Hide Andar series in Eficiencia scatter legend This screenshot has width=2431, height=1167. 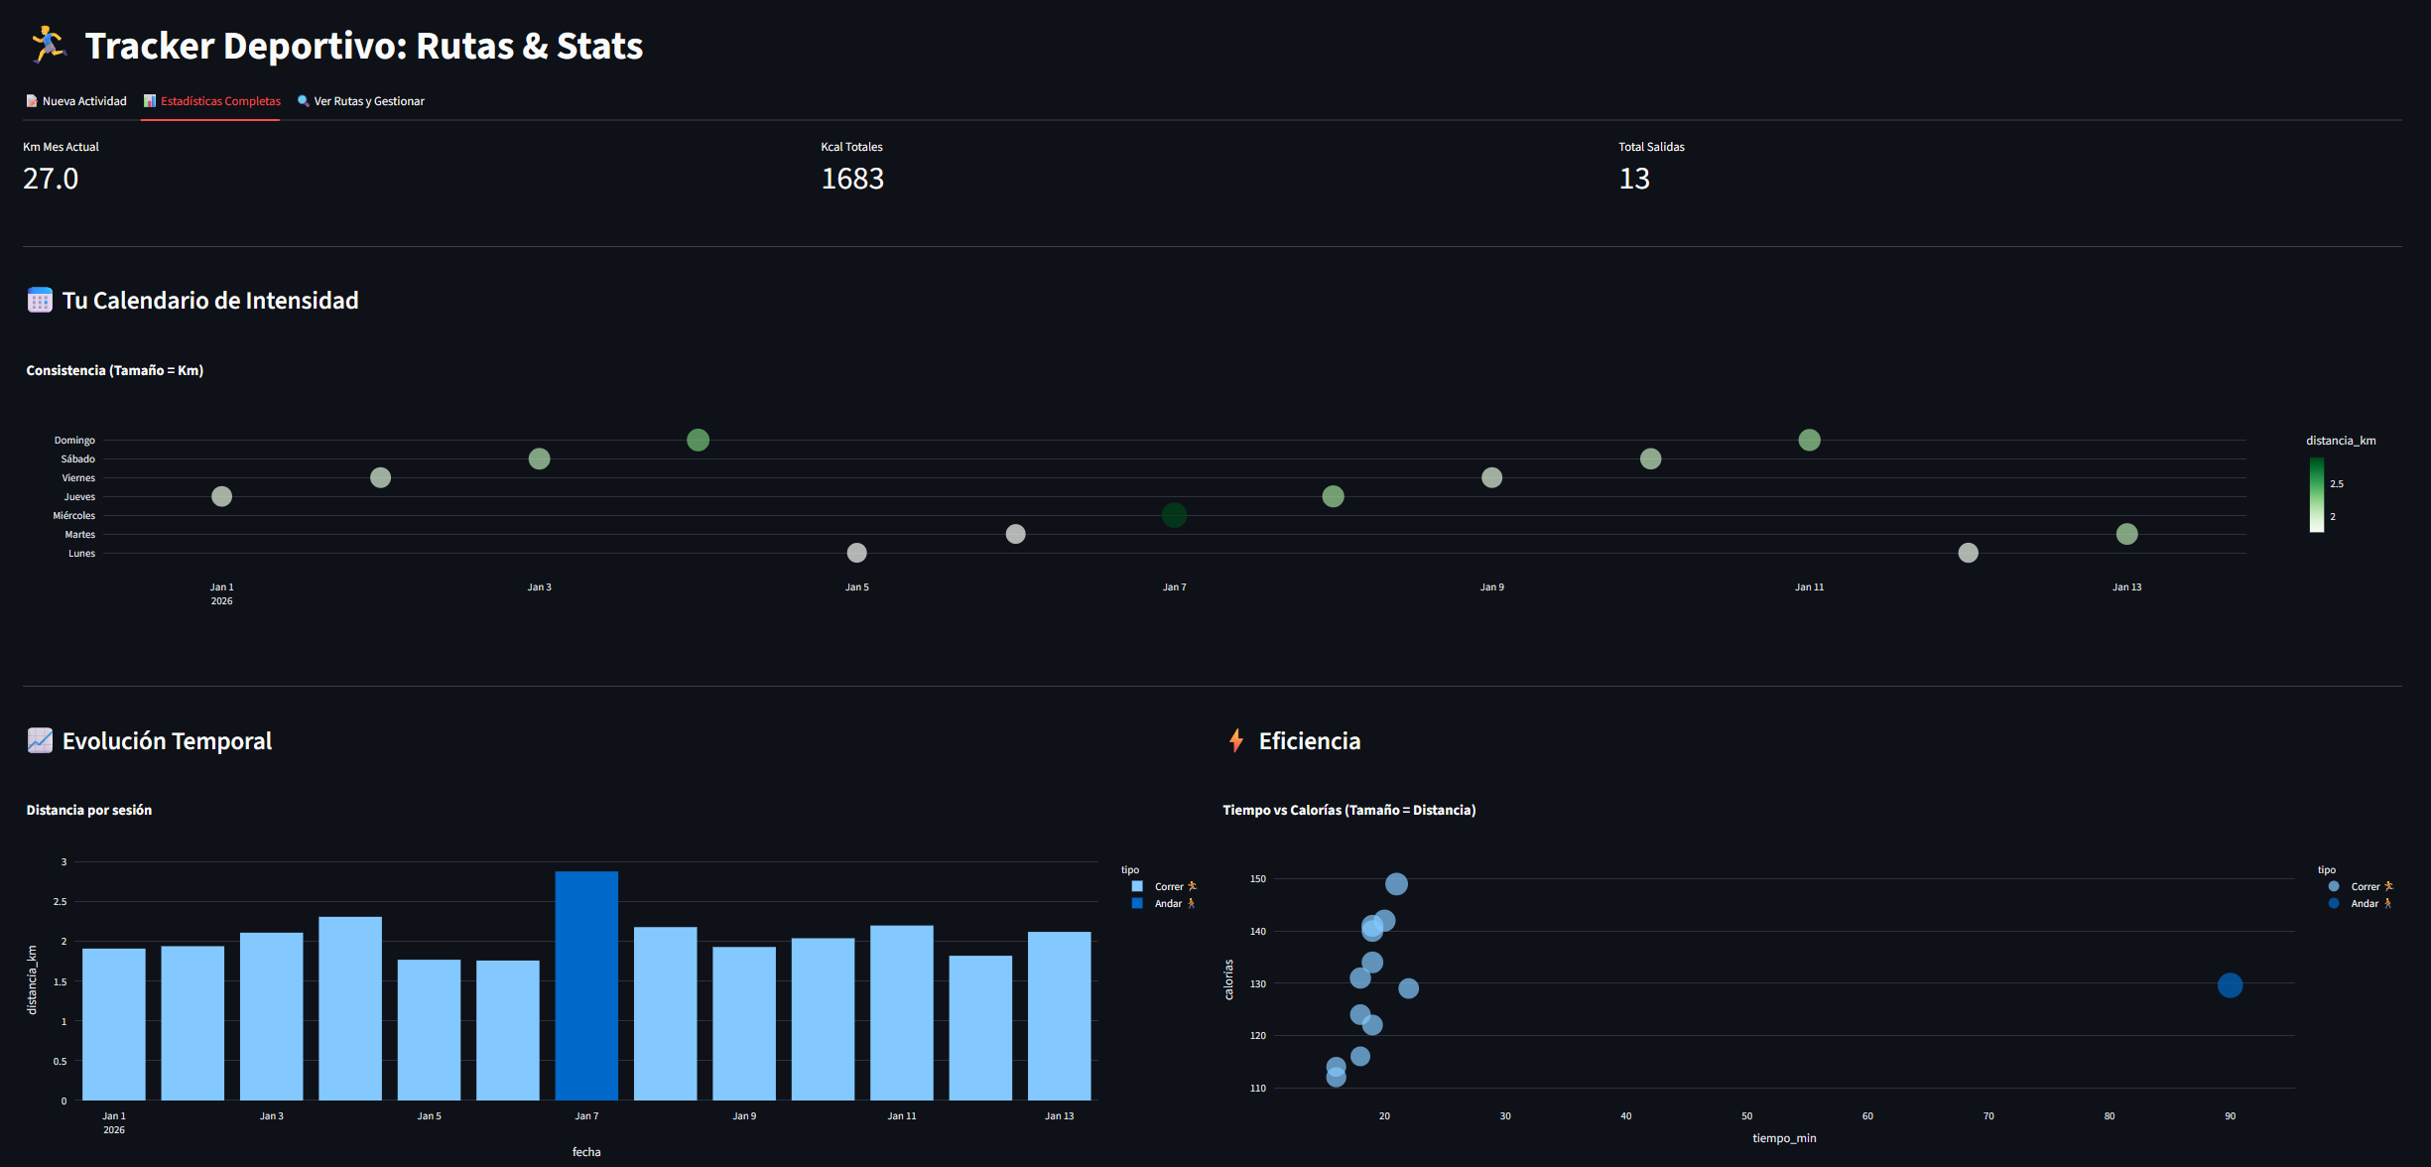click(x=2364, y=903)
